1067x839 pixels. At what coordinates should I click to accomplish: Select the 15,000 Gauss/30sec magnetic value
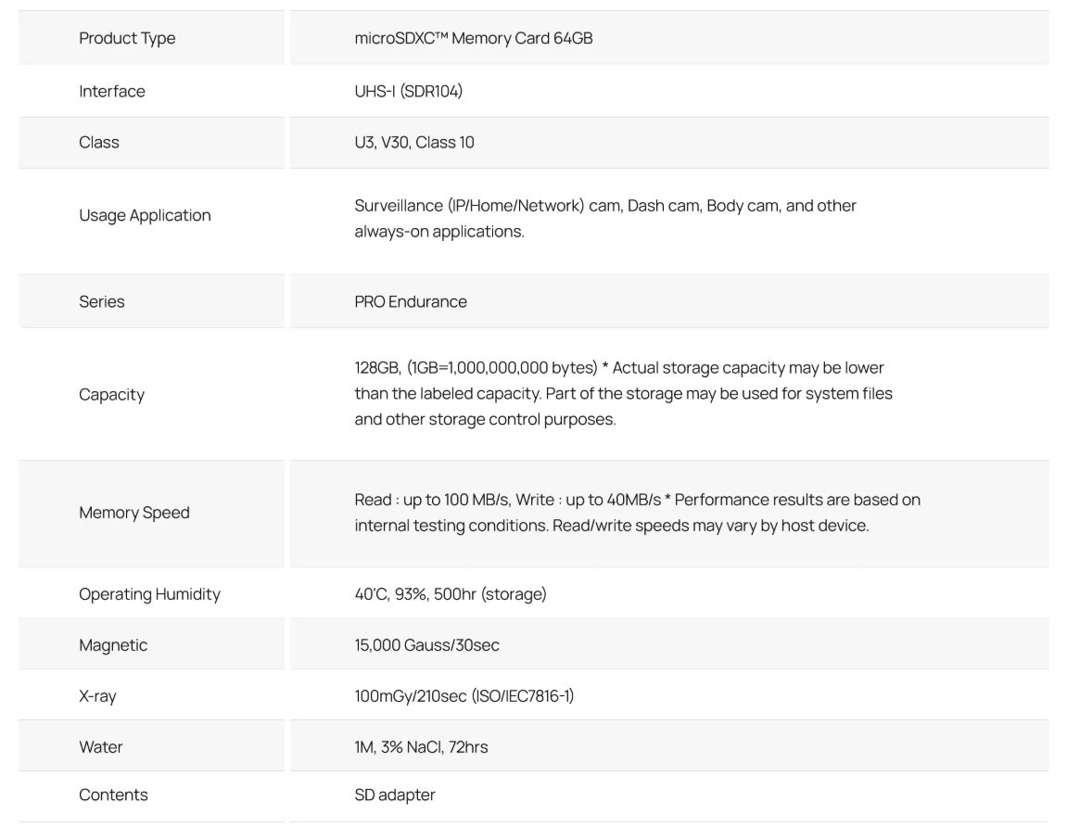click(426, 645)
